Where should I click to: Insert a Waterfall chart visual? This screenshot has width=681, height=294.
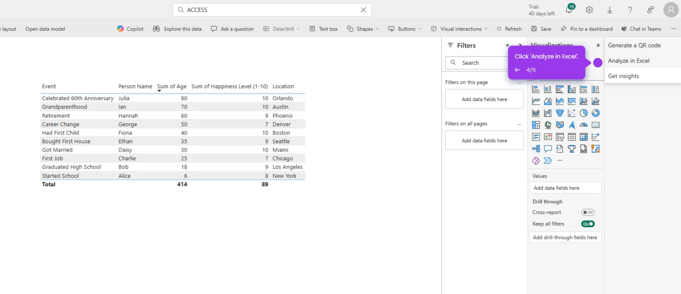point(548,113)
